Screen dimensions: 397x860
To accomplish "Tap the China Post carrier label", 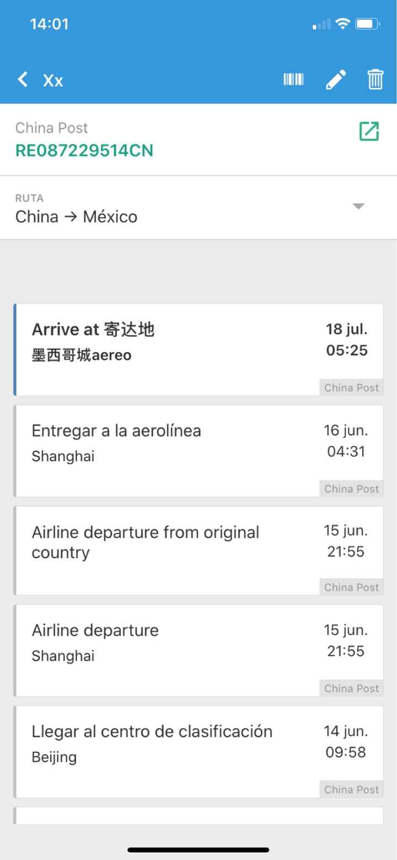I will tap(51, 128).
